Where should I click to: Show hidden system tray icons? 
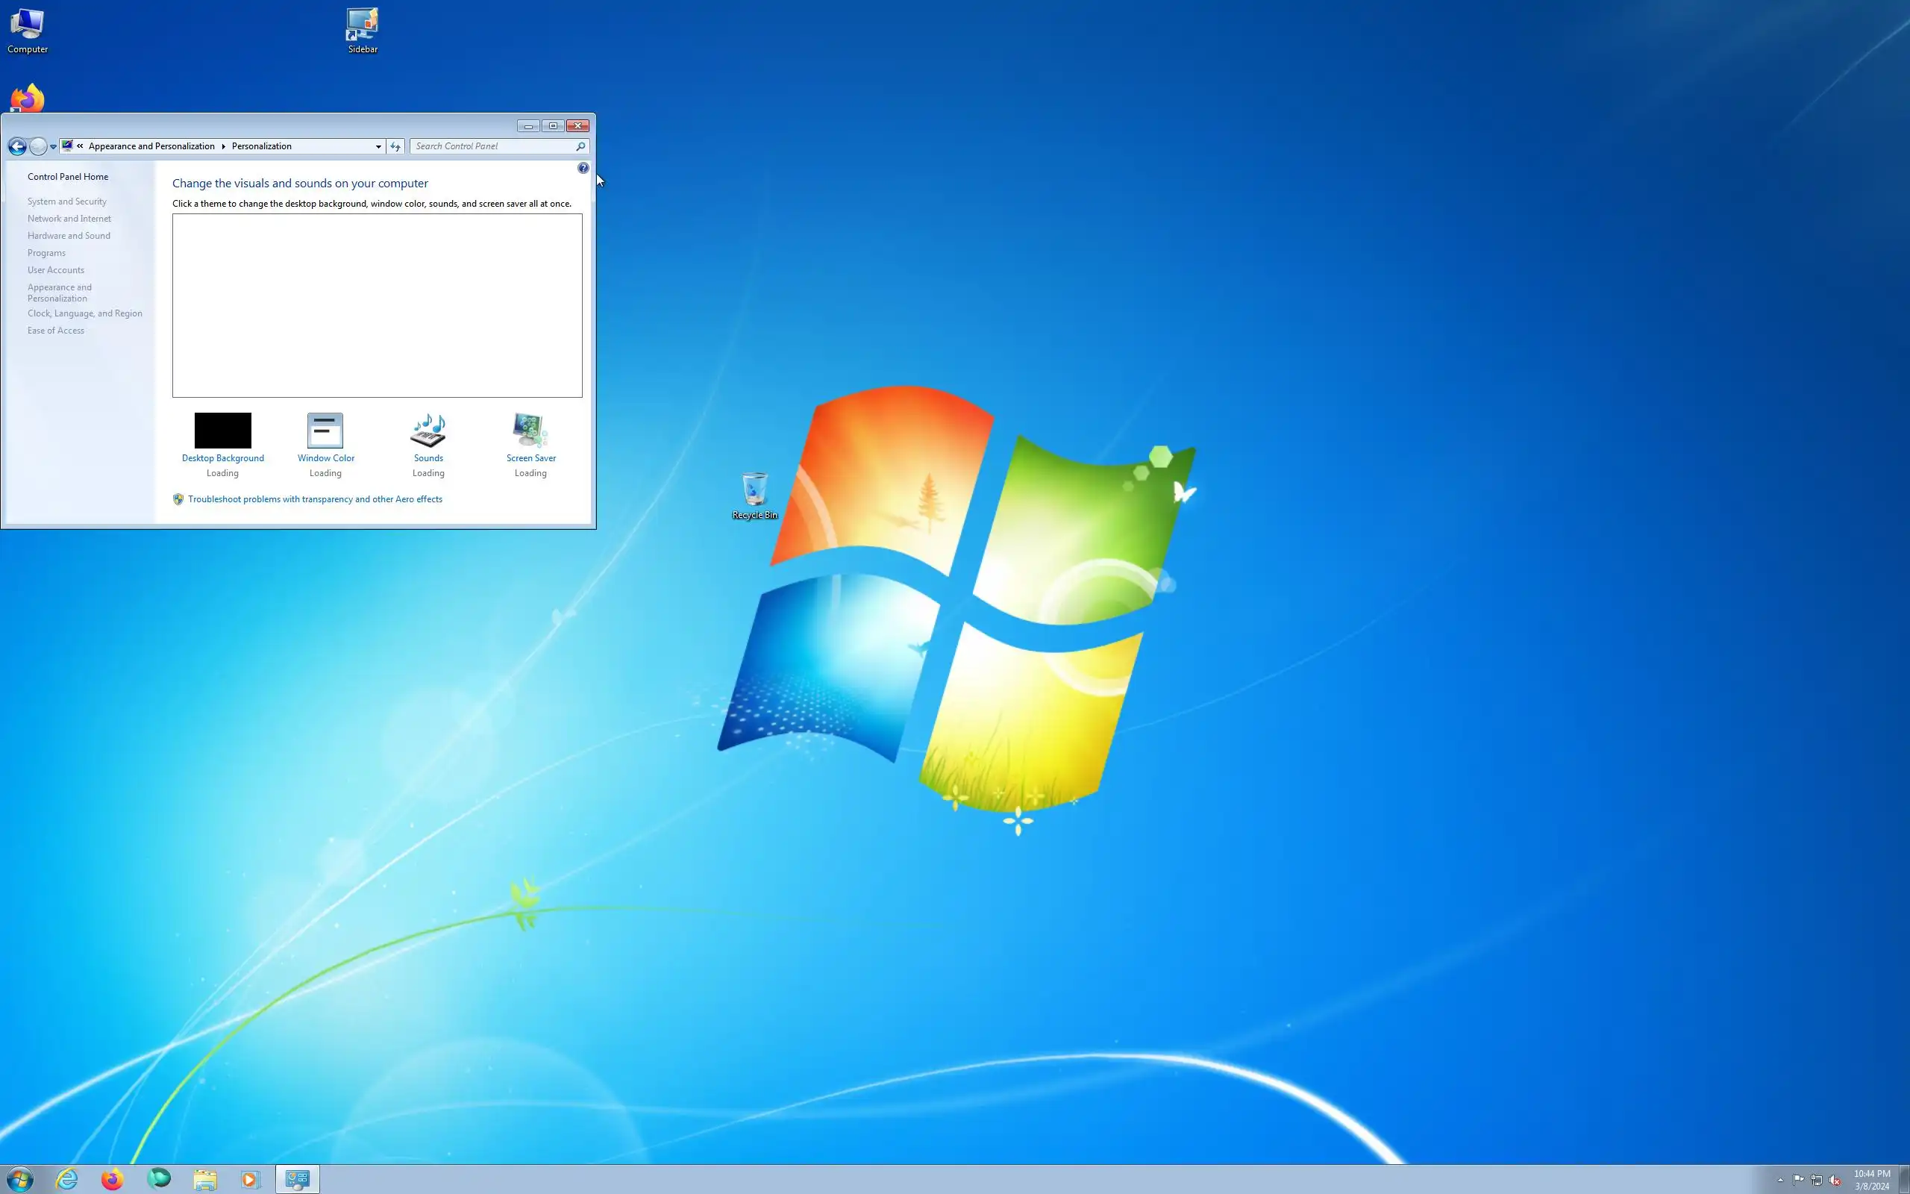pyautogui.click(x=1779, y=1180)
